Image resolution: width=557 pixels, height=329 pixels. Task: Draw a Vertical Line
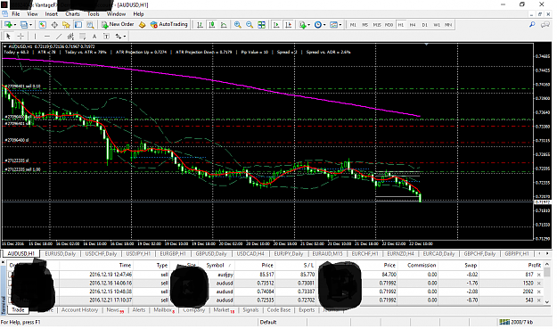pyautogui.click(x=35, y=37)
